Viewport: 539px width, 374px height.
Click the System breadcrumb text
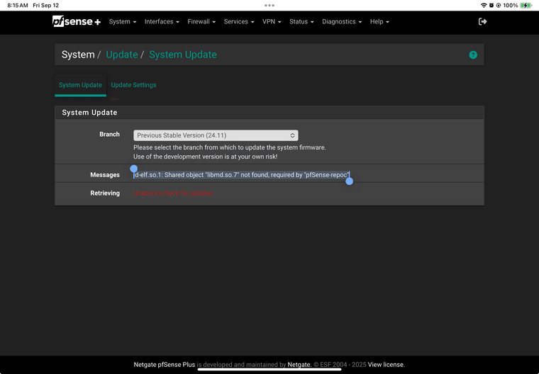(78, 55)
